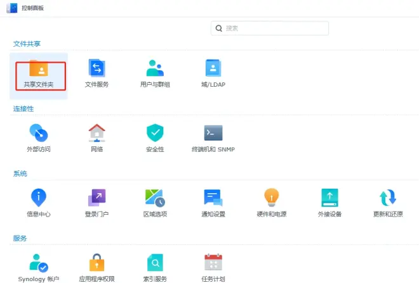This screenshot has height=283, width=419.
Task: Click the 控制面板 app icon in title bar
Action: tap(12, 8)
